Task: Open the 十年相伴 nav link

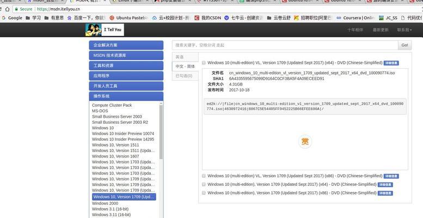Action: 355,30
